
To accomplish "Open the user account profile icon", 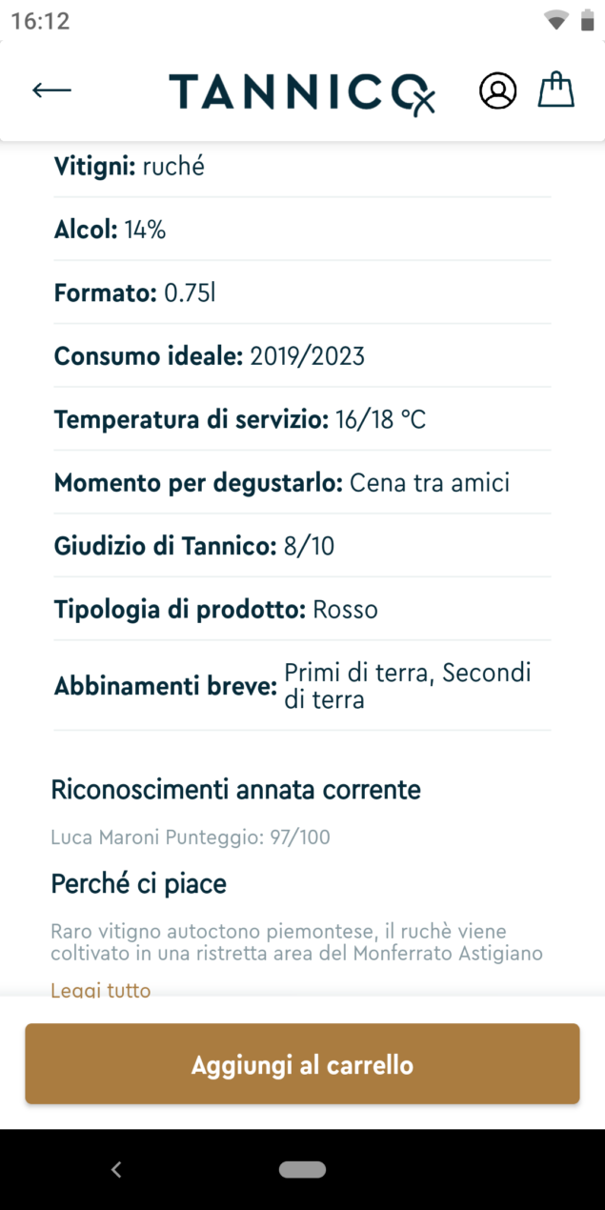I will 497,91.
